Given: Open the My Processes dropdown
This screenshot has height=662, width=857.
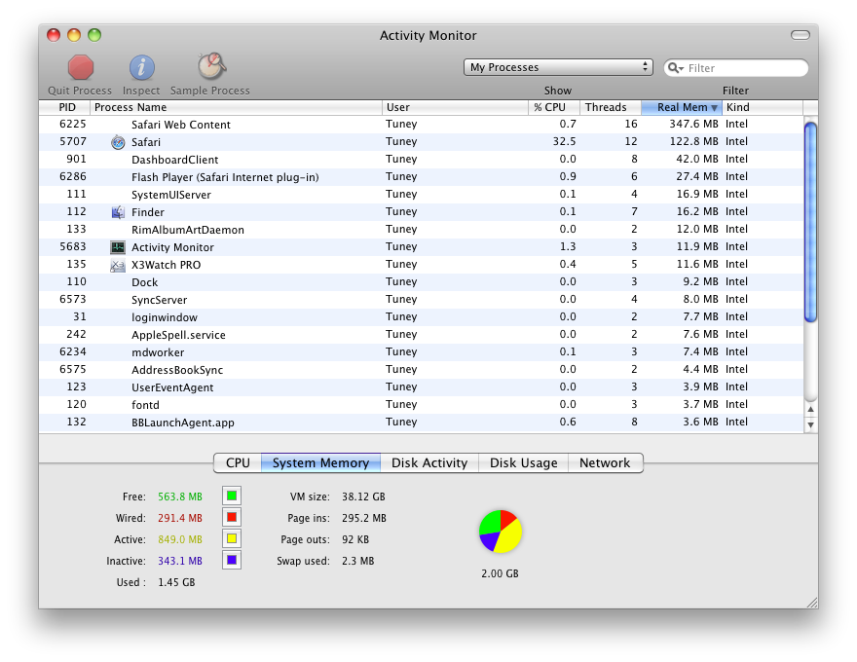Looking at the screenshot, I should point(558,67).
